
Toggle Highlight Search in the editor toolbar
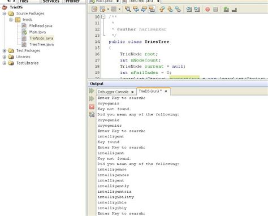[x=152, y=9]
